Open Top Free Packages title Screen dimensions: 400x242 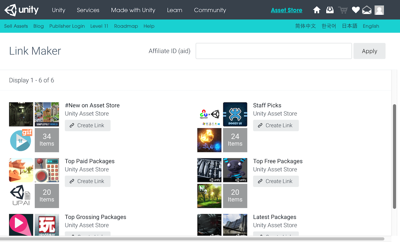coord(278,161)
